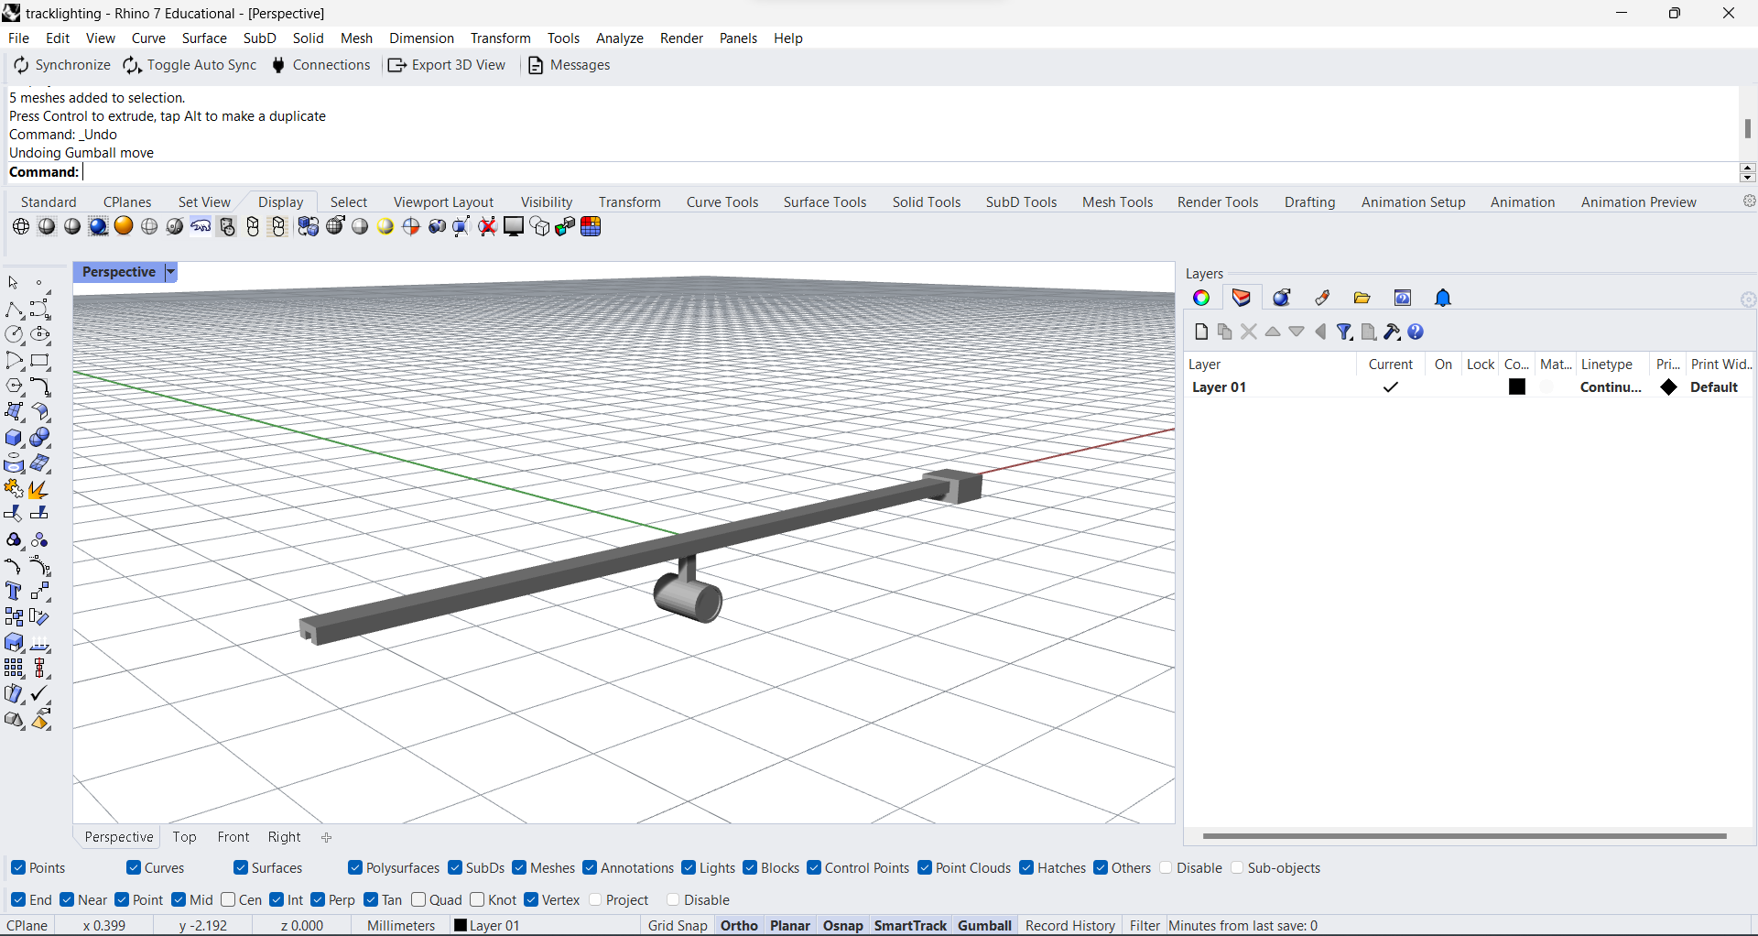Image resolution: width=1758 pixels, height=936 pixels.
Task: Click the Wireframe viewport globe icon
Action: (x=21, y=226)
